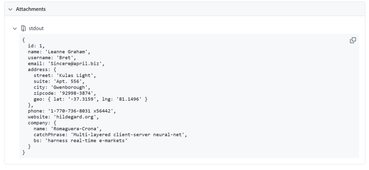Click the geo lat/lng line
The image size is (369, 170).
90,99
